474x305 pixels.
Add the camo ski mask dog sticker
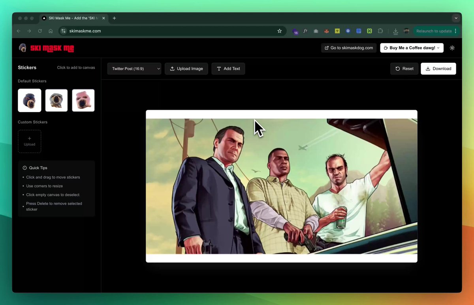click(x=56, y=101)
